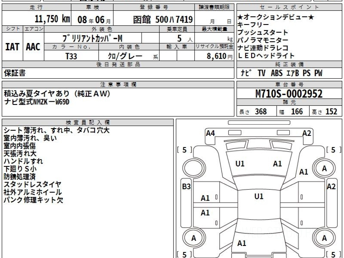The height and width of the screenshot is (258, 344).
Task: Select the height value 152
Action: pyautogui.click(x=331, y=112)
